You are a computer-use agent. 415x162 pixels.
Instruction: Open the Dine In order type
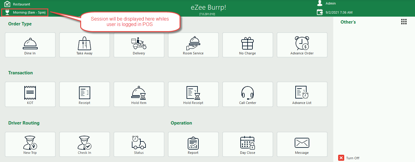pos(30,45)
